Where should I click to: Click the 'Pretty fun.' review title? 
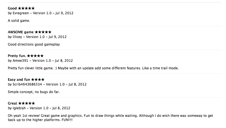(x=17, y=56)
